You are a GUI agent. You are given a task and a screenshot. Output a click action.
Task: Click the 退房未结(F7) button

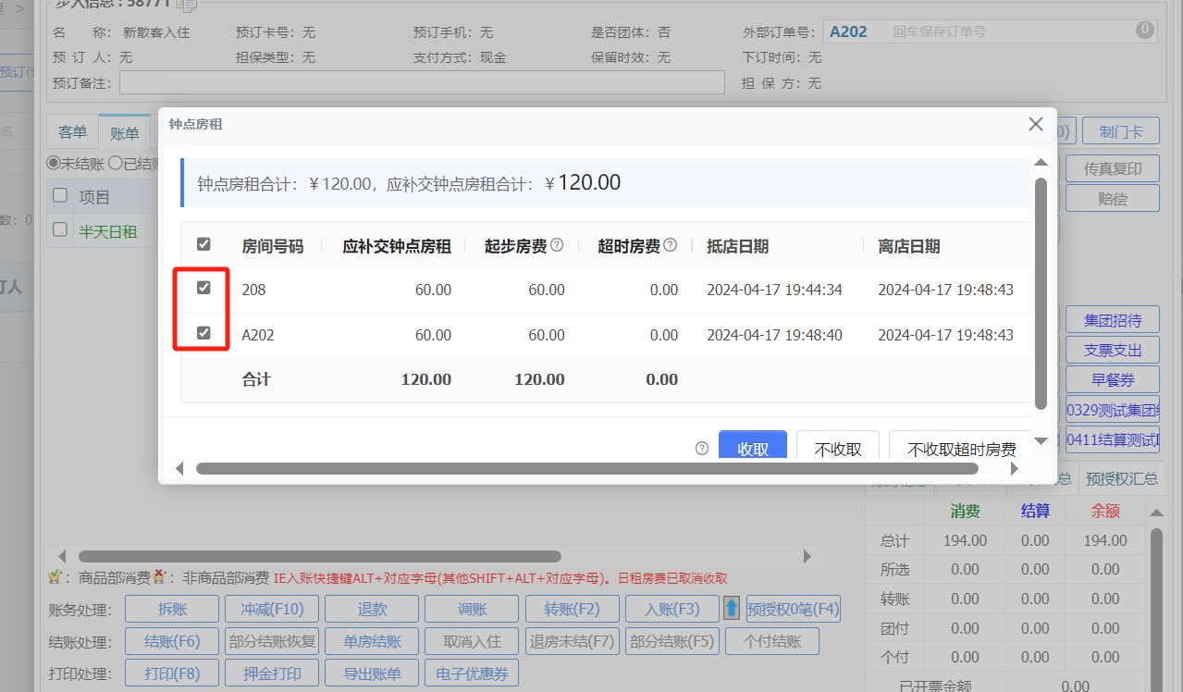572,641
